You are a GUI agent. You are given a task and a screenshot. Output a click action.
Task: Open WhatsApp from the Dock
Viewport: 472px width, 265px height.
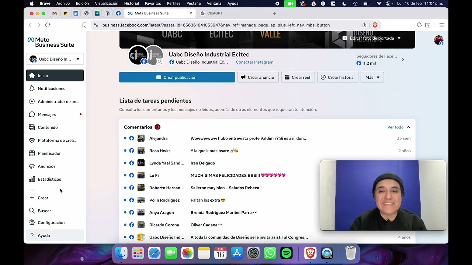click(x=270, y=253)
